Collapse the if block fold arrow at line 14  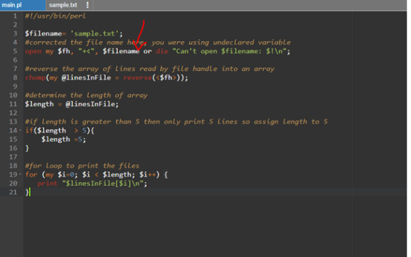[20, 130]
